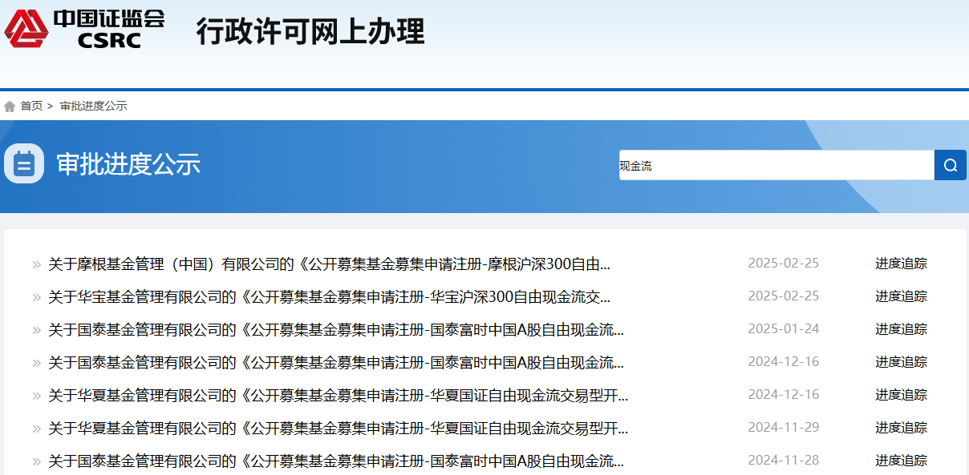
Task: Click 进度追踪 for 华夏 2024-12-16 row
Action: [901, 395]
